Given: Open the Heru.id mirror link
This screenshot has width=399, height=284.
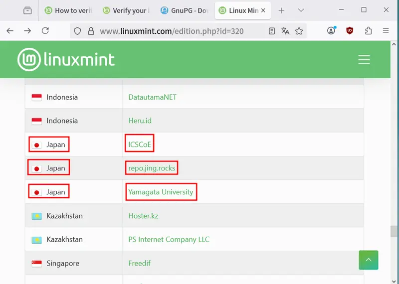Looking at the screenshot, I should click(140, 121).
